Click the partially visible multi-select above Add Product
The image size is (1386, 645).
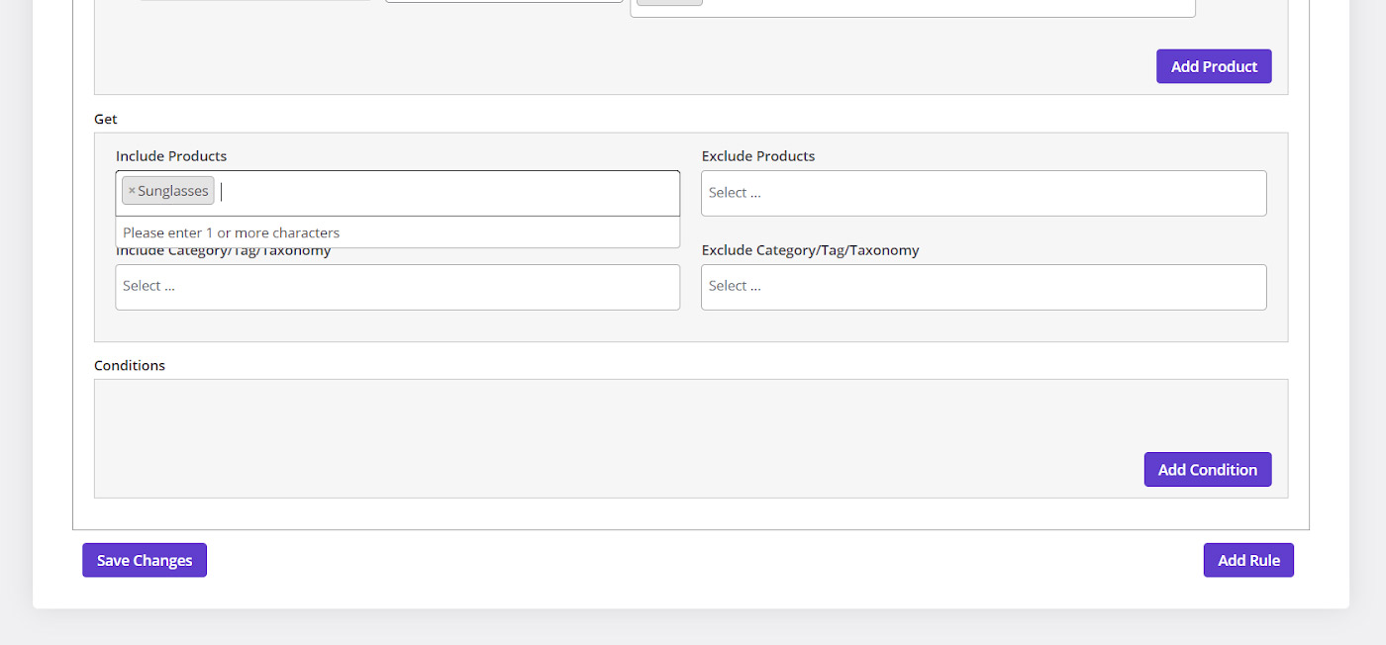click(x=940, y=8)
